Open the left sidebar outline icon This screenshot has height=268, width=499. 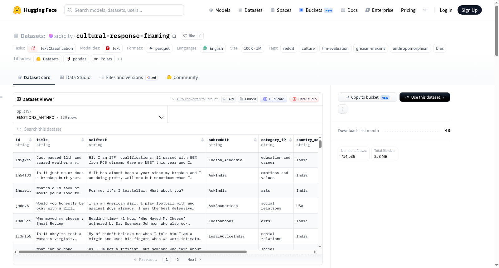tap(1, 96)
